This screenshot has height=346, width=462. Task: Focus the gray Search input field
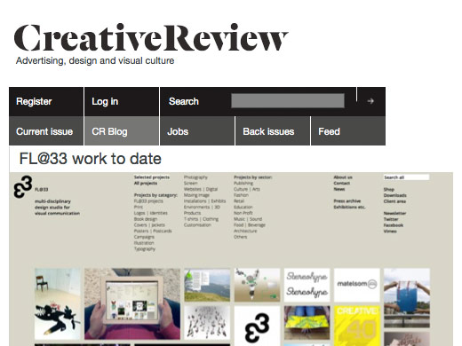coord(288,101)
